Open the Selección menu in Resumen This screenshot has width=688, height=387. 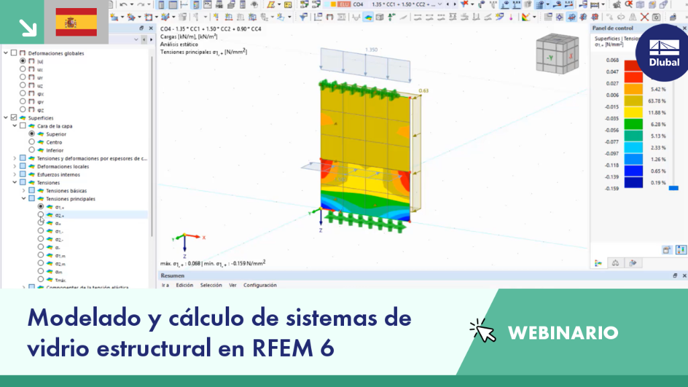[211, 285]
